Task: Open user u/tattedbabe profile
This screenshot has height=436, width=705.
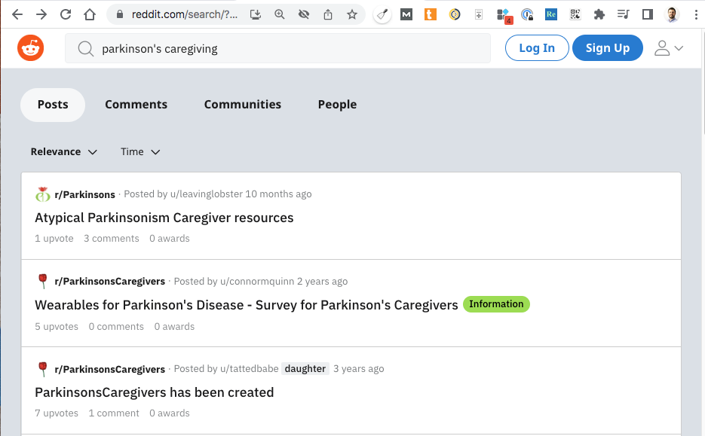Action: point(249,369)
